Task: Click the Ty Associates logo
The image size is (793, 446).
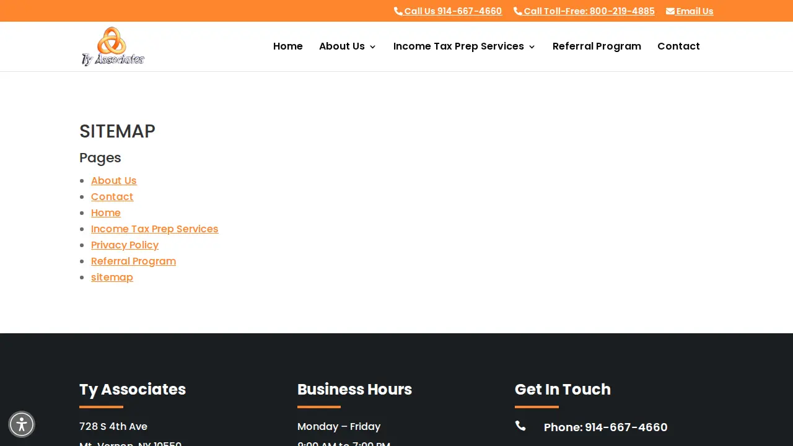Action: coord(113,46)
